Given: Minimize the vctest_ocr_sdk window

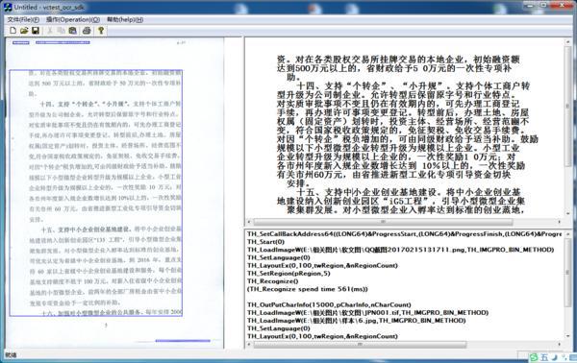Looking at the screenshot, I should click(530, 5).
